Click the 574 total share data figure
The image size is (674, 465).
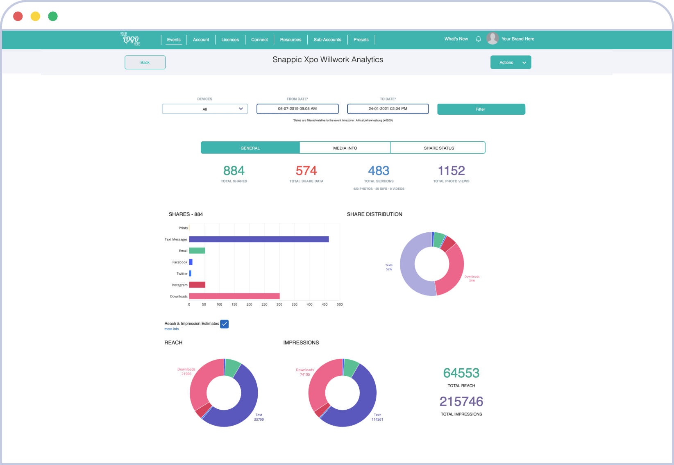click(306, 170)
